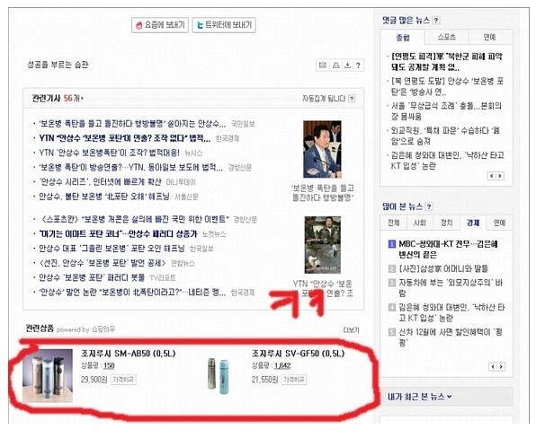Open the 안상수 photo thumbnail at top
The width and height of the screenshot is (536, 438).
(322, 149)
